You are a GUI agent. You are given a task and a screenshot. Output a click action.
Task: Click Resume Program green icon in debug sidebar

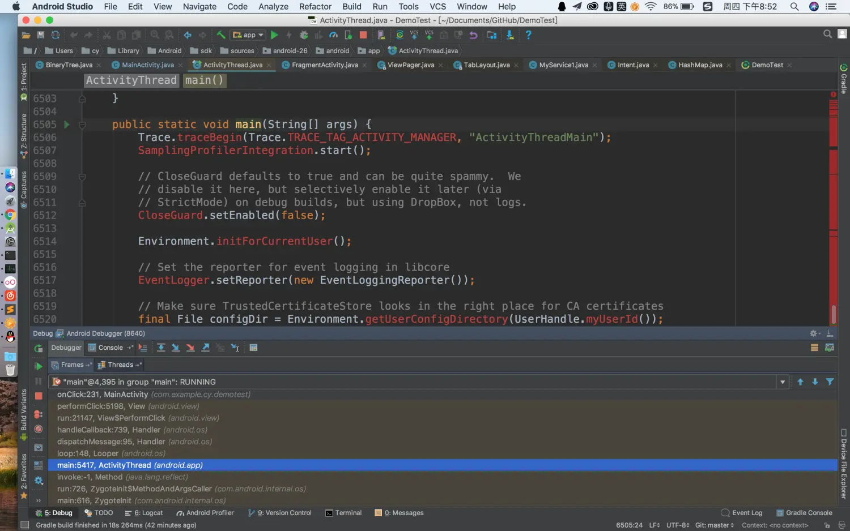point(38,366)
